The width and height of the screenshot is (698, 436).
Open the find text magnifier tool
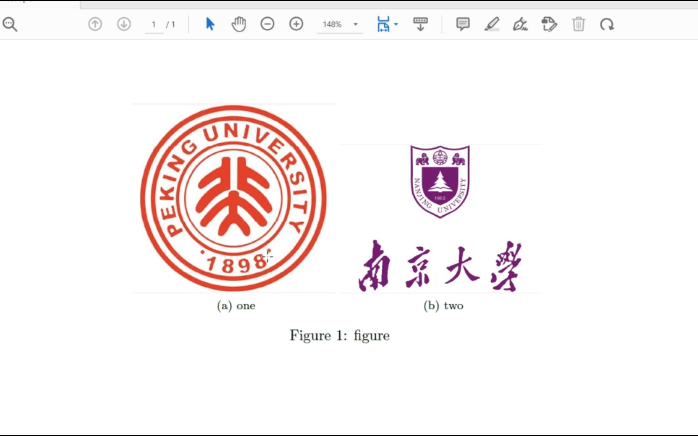(x=10, y=24)
